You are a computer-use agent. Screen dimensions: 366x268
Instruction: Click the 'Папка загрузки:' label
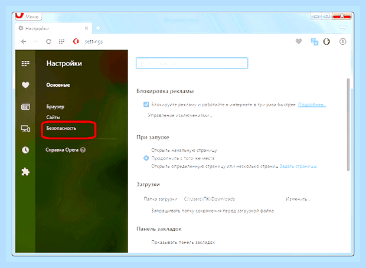tap(161, 199)
